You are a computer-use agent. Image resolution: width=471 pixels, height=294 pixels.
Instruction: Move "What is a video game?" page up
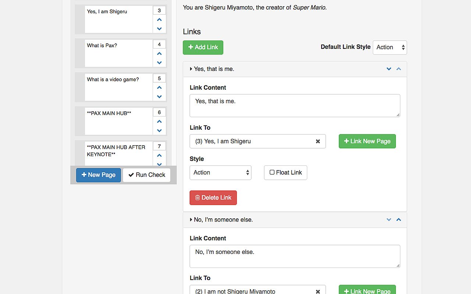pos(159,87)
